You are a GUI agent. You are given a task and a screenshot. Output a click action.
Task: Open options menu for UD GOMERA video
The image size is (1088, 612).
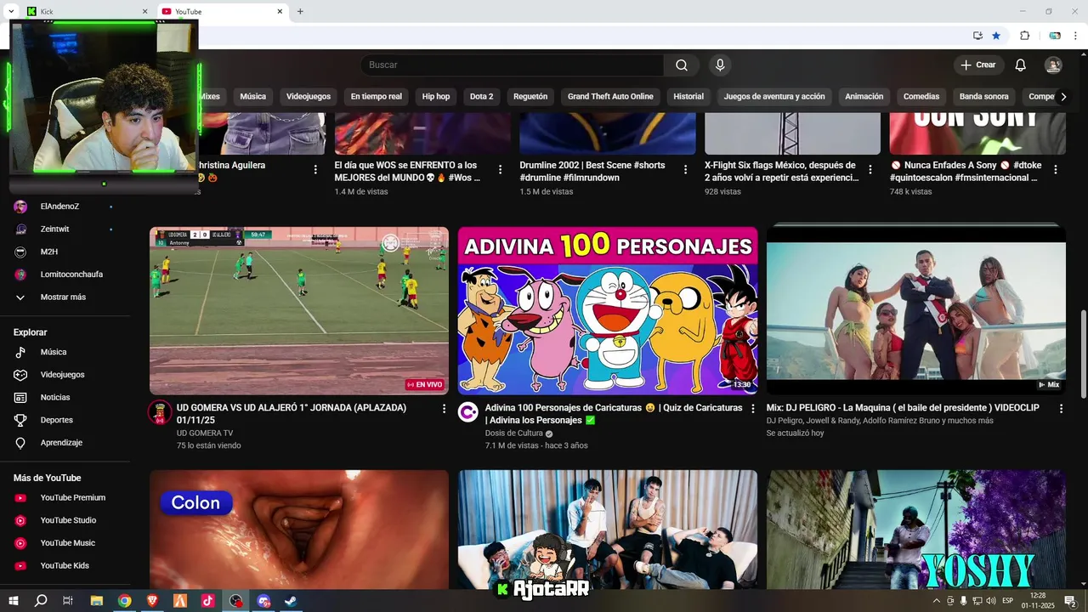click(444, 409)
